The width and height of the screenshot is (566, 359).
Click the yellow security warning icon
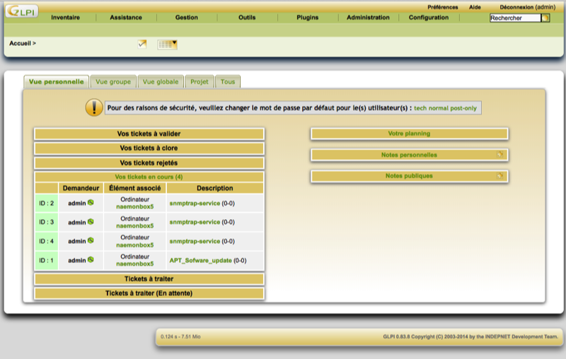click(x=93, y=107)
